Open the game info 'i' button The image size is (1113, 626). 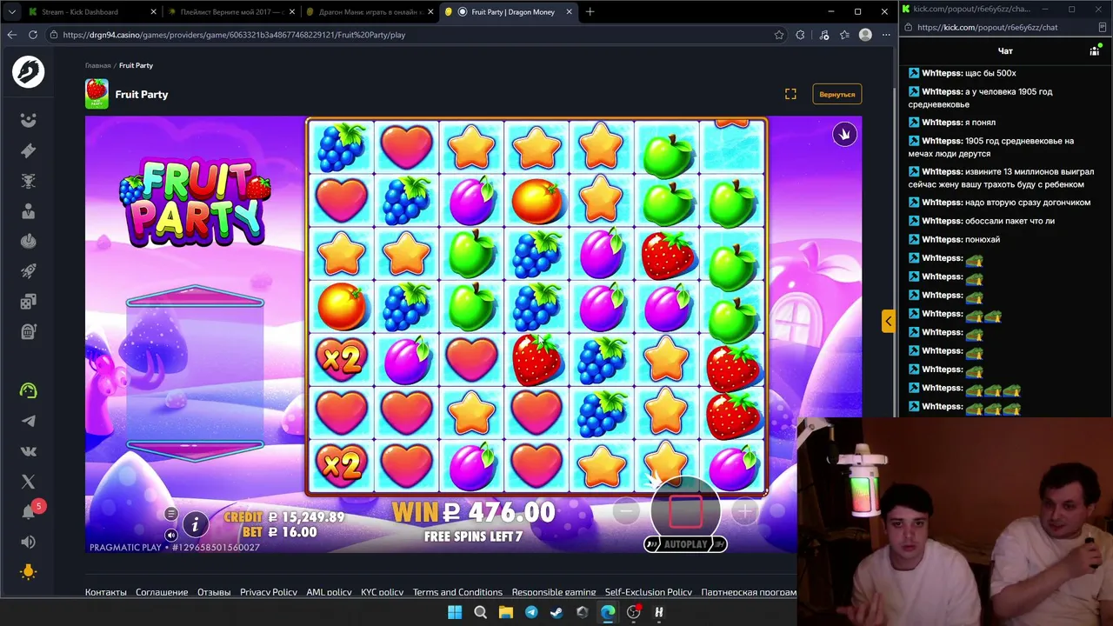pos(196,523)
